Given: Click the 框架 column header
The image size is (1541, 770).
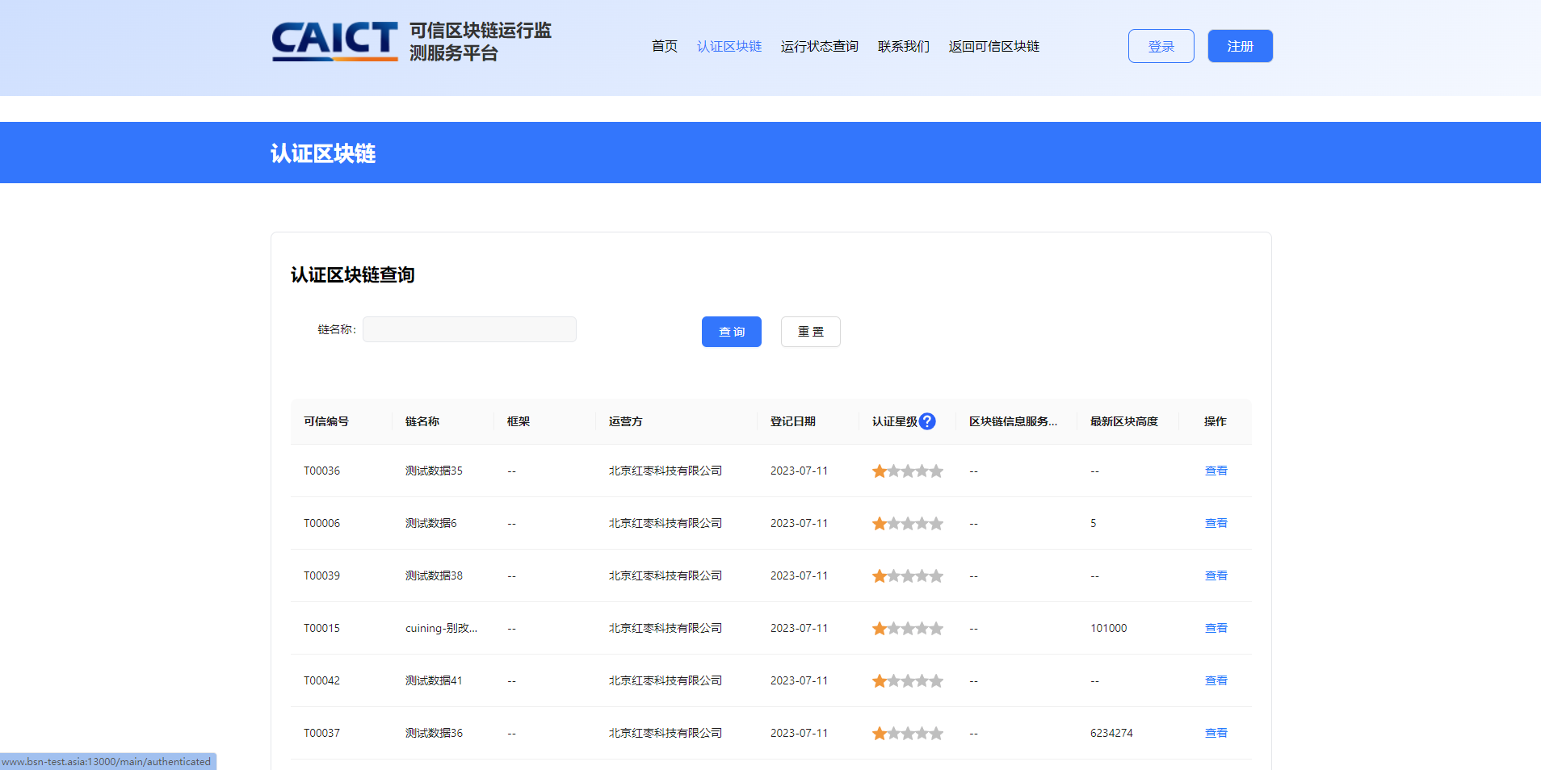Looking at the screenshot, I should (x=519, y=421).
